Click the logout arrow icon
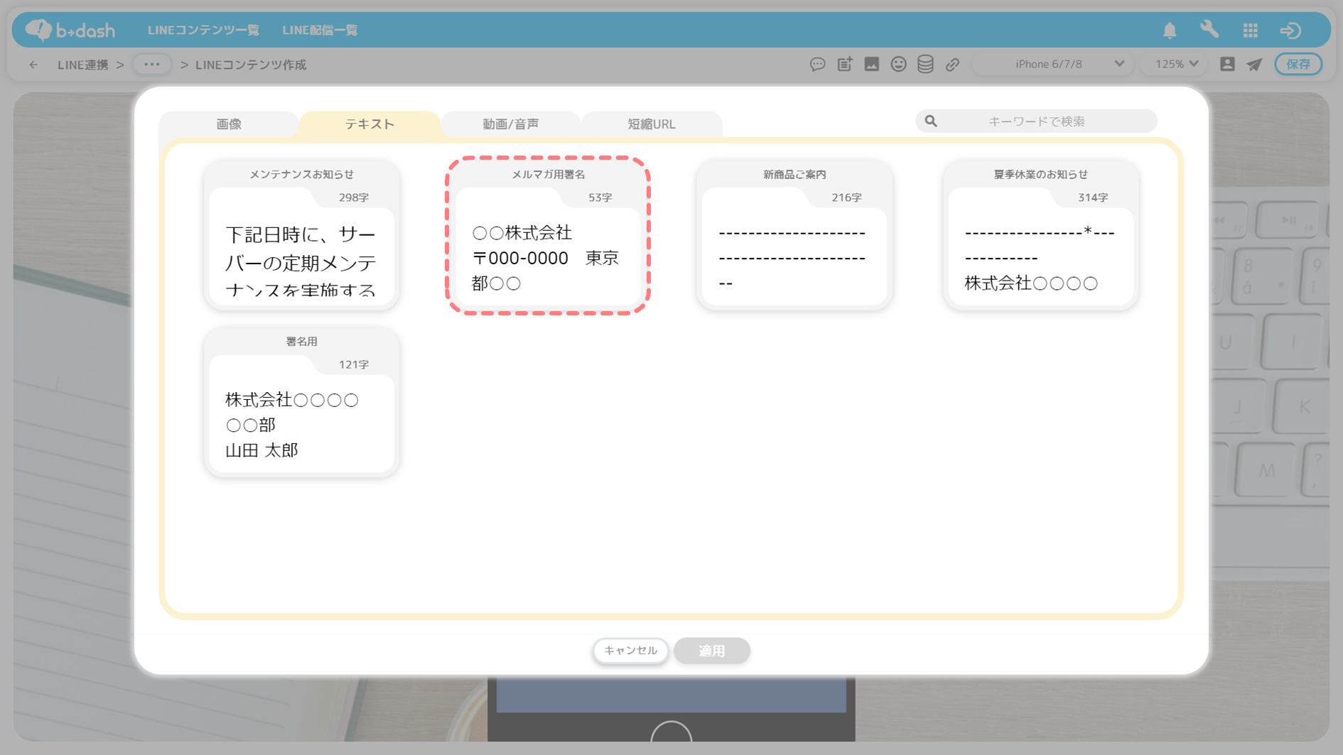The image size is (1343, 755). 1290,30
